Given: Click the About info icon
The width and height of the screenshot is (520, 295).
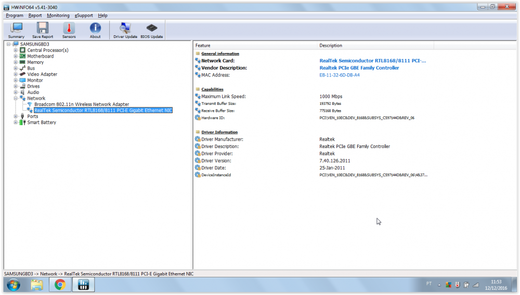Looking at the screenshot, I should point(95,30).
